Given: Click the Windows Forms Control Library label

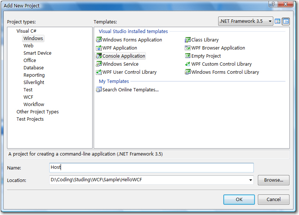Looking at the screenshot, I should [x=225, y=72].
